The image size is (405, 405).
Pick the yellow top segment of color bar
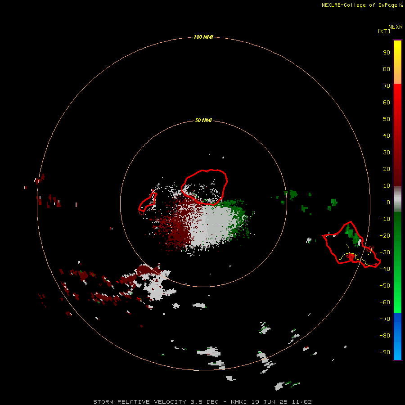click(x=397, y=62)
